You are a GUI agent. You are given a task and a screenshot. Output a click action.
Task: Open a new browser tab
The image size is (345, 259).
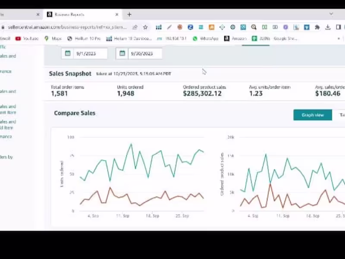(x=129, y=15)
